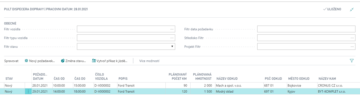Click into Filtr data požadavku field
The image size is (360, 107).
point(306,29)
